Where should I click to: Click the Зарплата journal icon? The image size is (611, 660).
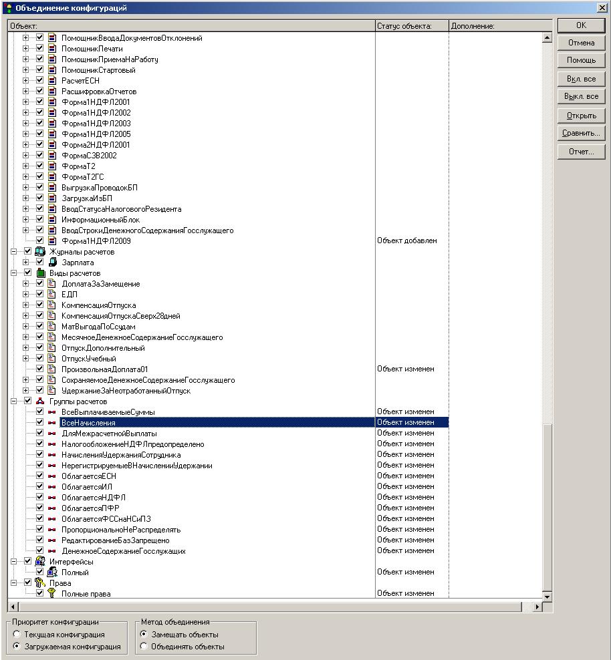point(52,263)
